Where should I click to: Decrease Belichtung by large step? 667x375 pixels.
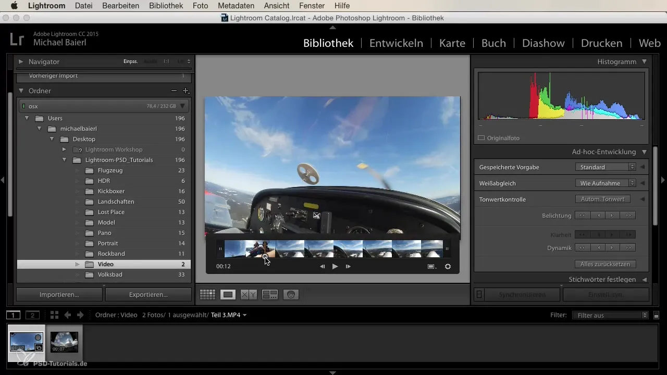coord(583,216)
